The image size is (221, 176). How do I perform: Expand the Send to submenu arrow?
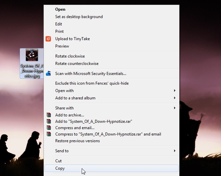click(x=175, y=151)
